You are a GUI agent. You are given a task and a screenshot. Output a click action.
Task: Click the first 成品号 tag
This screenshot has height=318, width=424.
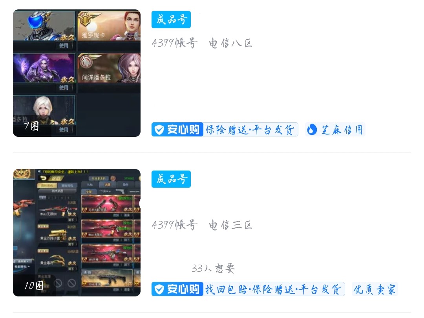coord(171,20)
